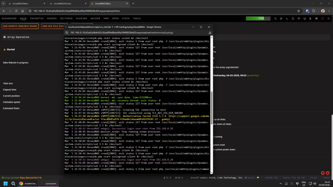The width and height of the screenshot is (333, 187).
Task: Switch to the first UnraidNAS/Main browser tab
Action: point(27,3)
